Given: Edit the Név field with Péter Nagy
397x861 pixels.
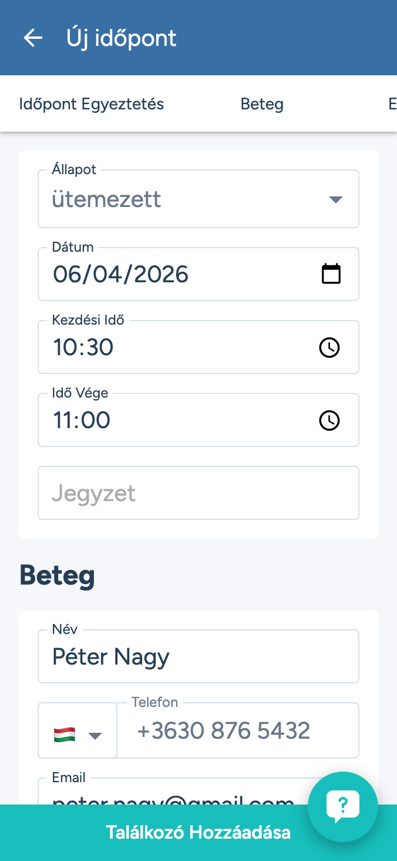Looking at the screenshot, I should point(198,657).
